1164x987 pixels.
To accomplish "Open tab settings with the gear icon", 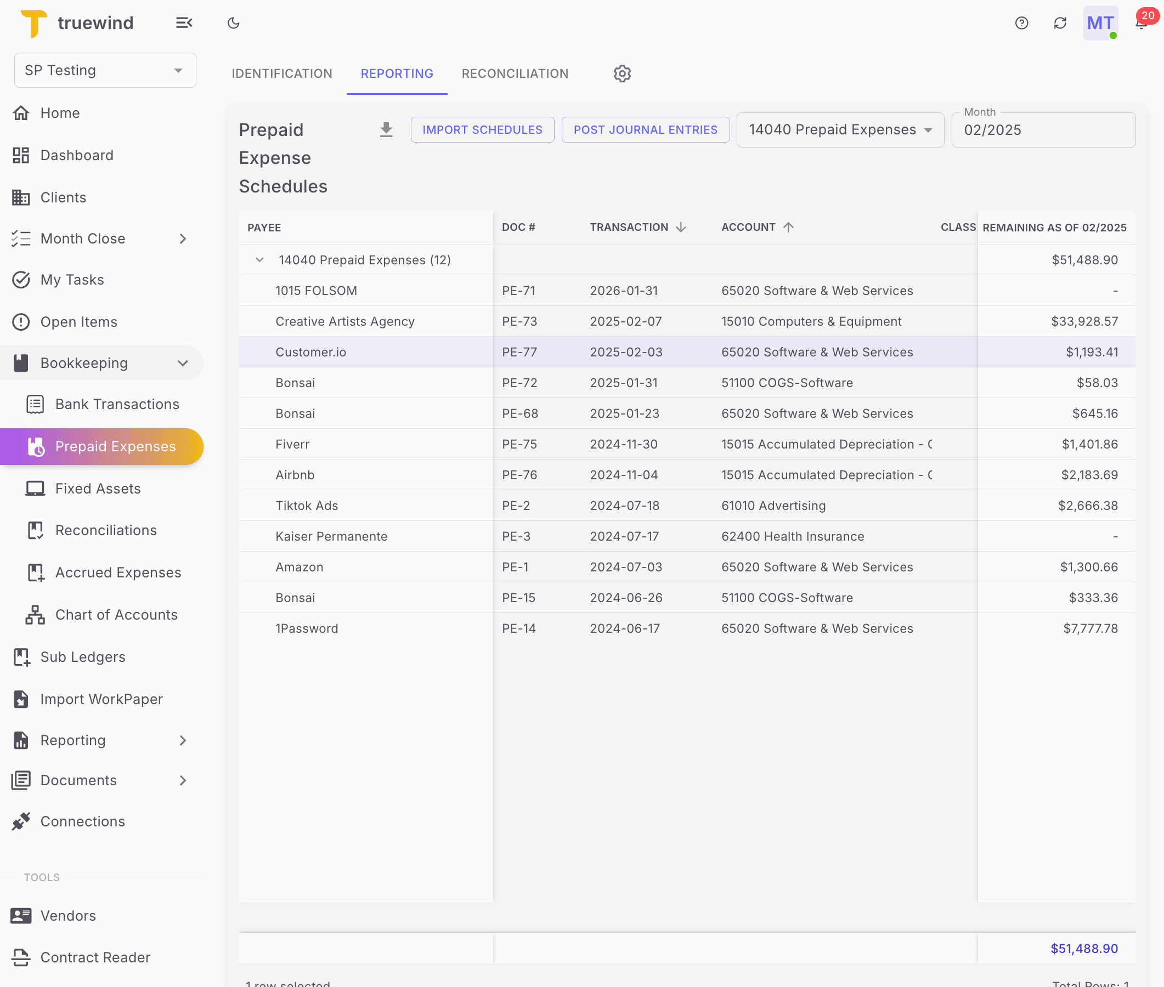I will (621, 73).
